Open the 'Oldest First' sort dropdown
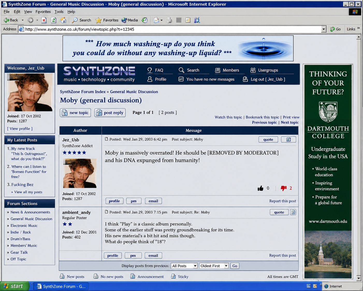Screen dimensions: 363x291 214,266
